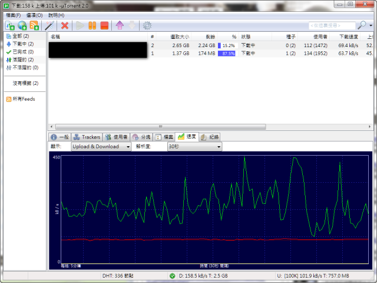The height and width of the screenshot is (283, 377).
Task: Click the 15.2% progress bar
Action: [x=228, y=45]
